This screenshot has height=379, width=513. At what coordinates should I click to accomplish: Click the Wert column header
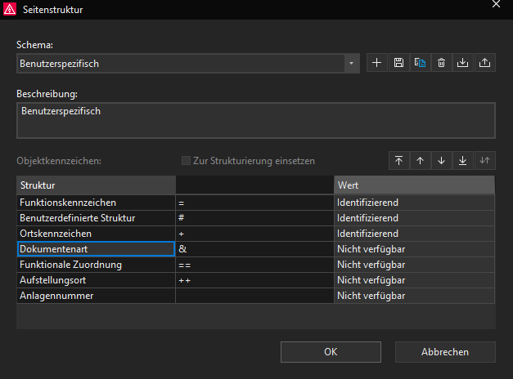click(414, 185)
